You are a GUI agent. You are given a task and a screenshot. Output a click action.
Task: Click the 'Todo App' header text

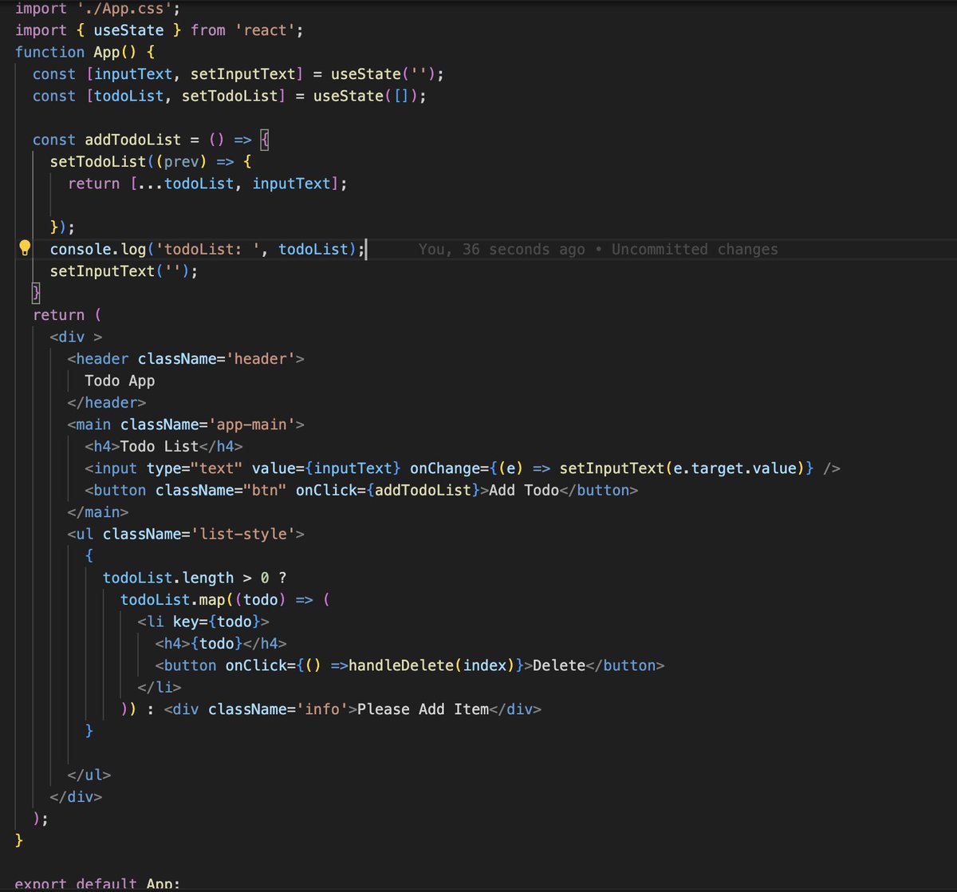tap(120, 381)
